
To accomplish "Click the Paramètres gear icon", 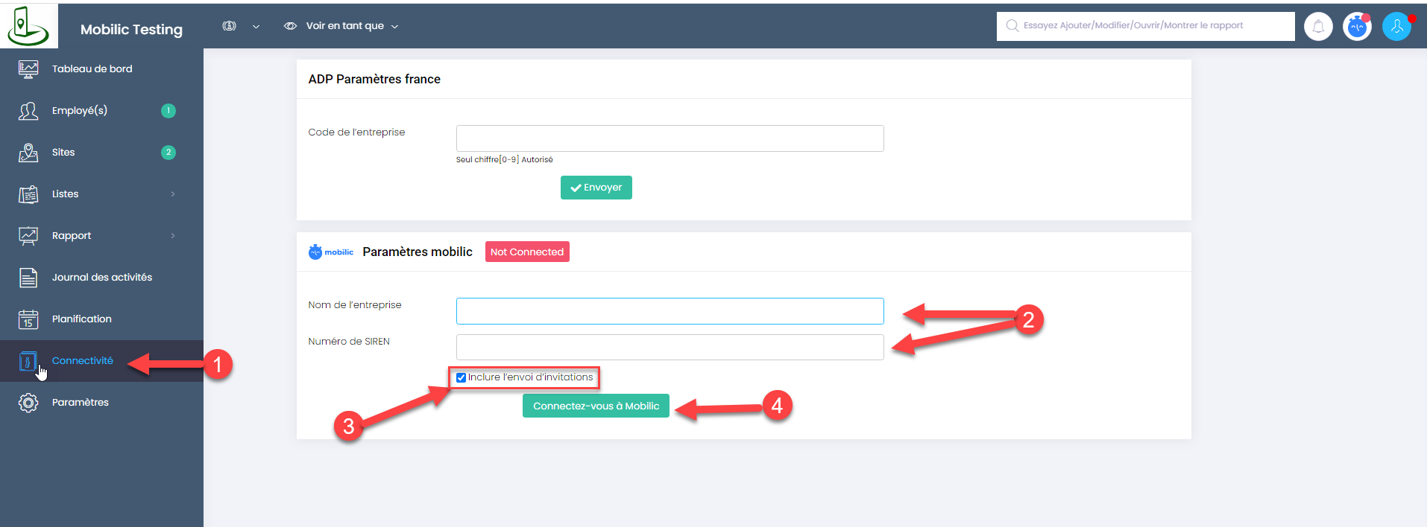I will (28, 403).
